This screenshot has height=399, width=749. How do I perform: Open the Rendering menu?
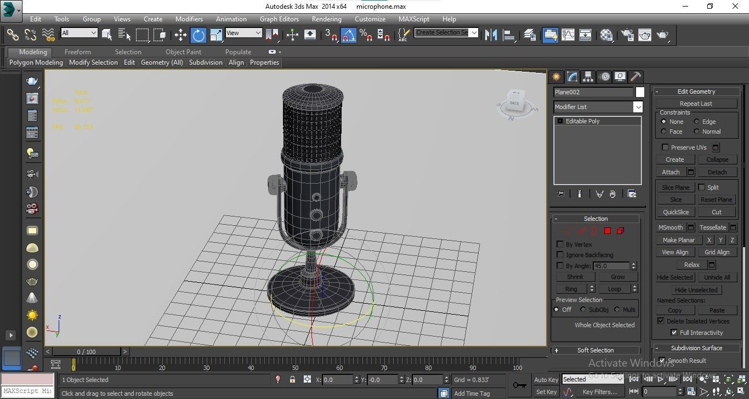click(x=326, y=19)
